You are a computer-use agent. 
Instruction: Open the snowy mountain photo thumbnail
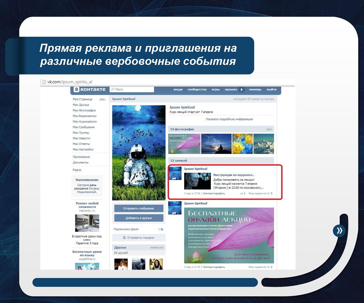[264, 144]
